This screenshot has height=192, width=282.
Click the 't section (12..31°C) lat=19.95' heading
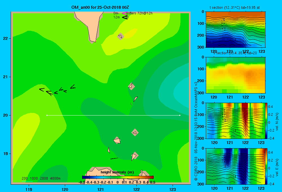pos(235,8)
